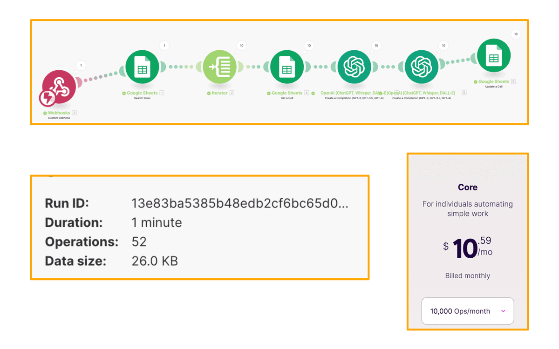Select the Google Sheets Get a Cell module
This screenshot has height=349, width=559.
tap(286, 67)
